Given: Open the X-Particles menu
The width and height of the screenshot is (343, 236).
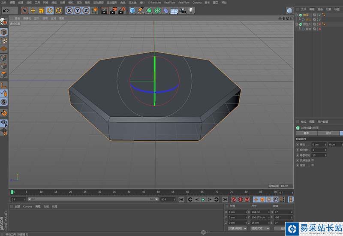Looking at the screenshot, I should 154,2.
